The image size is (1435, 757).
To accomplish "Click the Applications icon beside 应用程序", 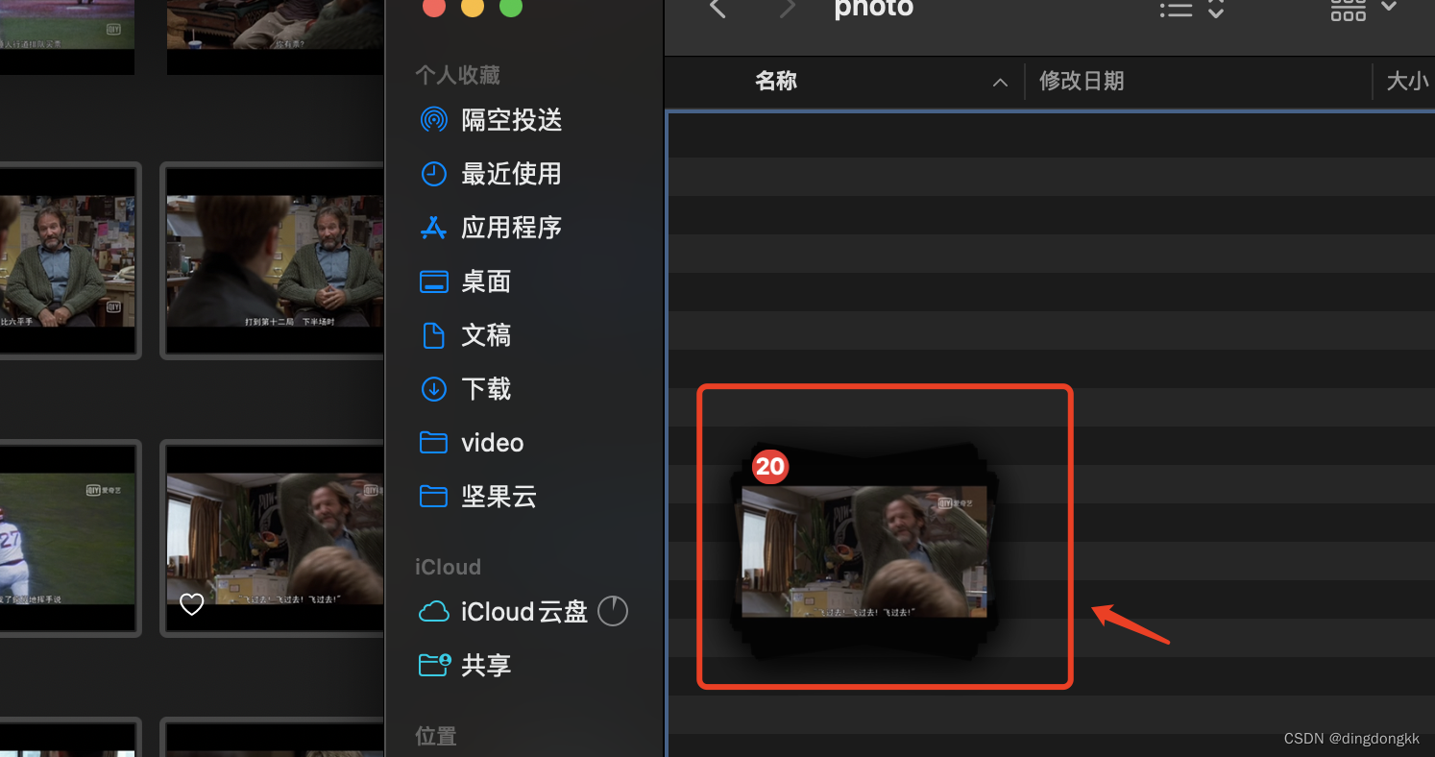I will (434, 228).
